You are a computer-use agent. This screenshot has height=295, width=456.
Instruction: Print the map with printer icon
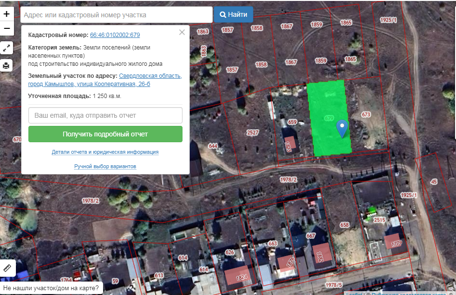[6, 65]
